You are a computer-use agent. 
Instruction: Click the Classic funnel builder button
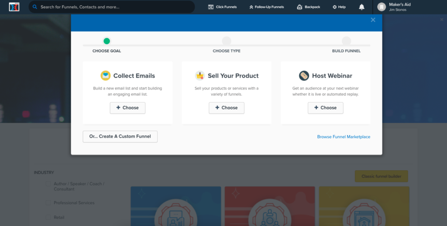click(x=382, y=176)
